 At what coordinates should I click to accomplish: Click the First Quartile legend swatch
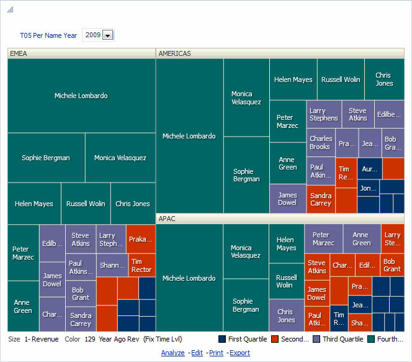[222, 339]
